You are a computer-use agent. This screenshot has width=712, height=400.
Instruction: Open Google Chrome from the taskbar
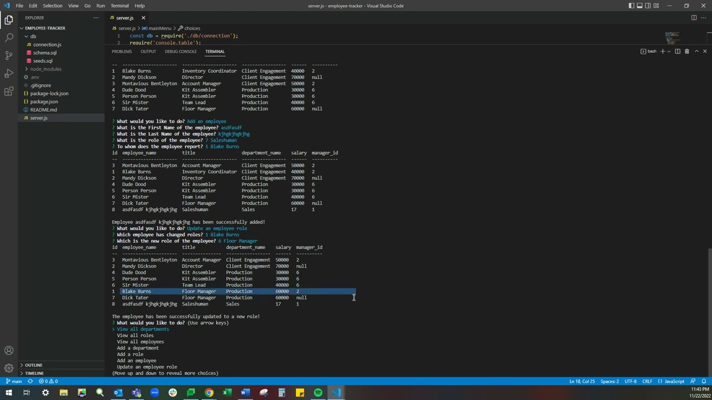[x=209, y=393]
